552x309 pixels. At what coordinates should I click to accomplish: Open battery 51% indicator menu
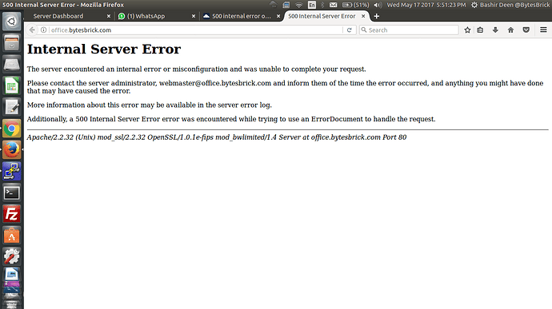click(355, 5)
